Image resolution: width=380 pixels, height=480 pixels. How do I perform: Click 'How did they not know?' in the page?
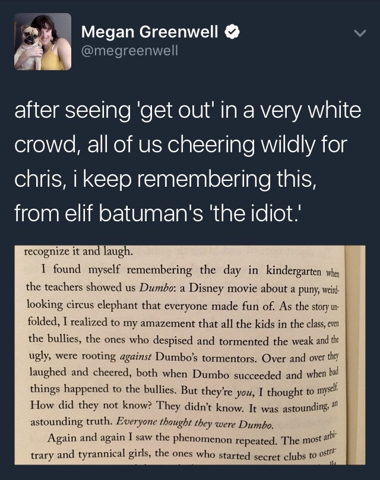coord(91,405)
